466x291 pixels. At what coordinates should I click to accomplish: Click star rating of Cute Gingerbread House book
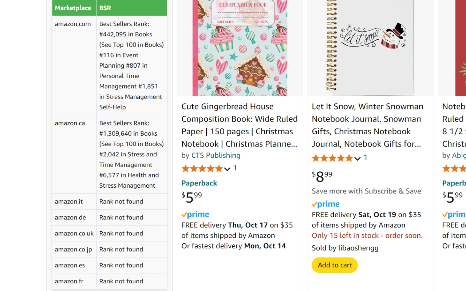202,168
